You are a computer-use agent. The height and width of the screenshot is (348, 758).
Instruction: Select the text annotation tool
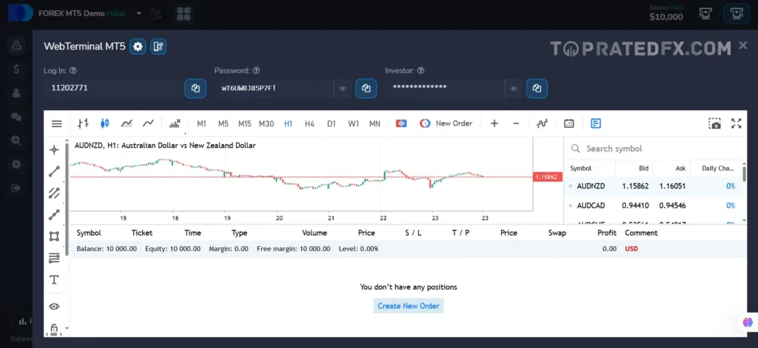54,279
